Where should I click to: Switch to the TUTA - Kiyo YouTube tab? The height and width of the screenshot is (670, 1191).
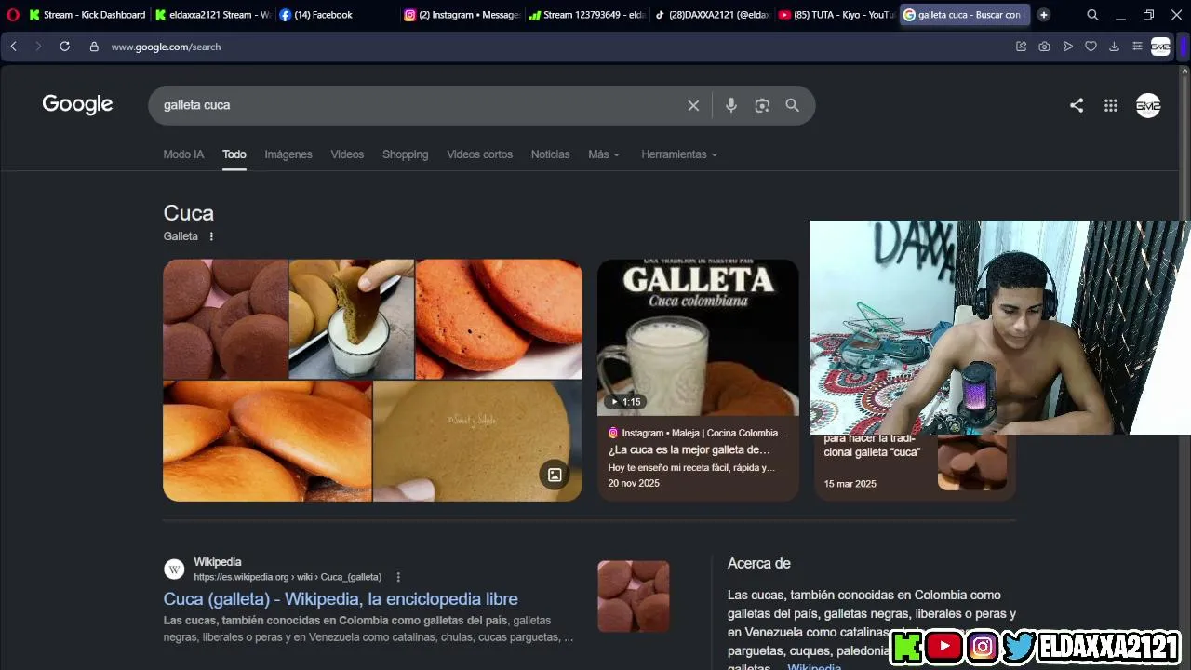(x=836, y=15)
